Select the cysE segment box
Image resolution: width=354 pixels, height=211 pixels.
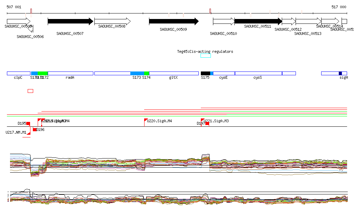coord(224,73)
